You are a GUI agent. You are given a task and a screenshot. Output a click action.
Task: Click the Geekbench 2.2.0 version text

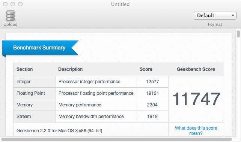[59, 131]
